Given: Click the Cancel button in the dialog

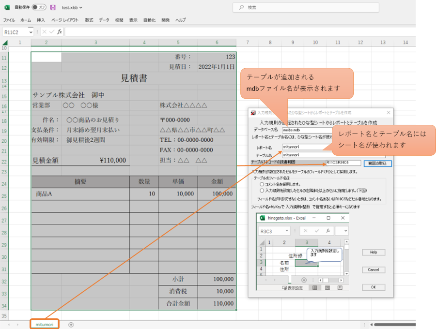Looking at the screenshot, I should click(374, 269).
